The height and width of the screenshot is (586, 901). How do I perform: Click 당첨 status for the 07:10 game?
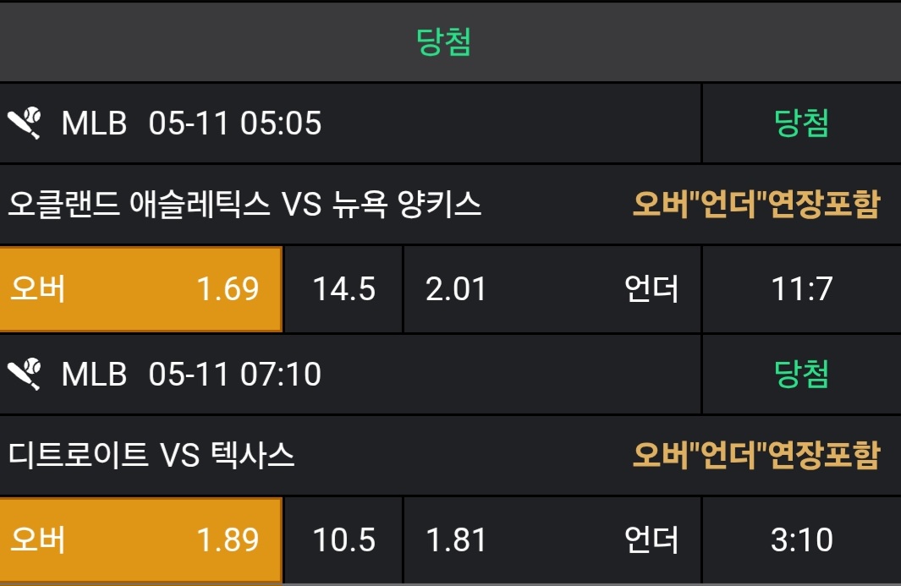click(801, 373)
